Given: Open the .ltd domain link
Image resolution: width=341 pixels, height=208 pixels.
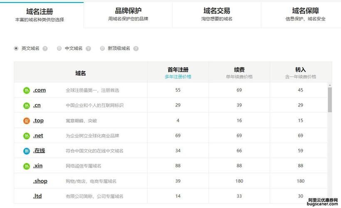Looking at the screenshot, I should coord(37,196).
